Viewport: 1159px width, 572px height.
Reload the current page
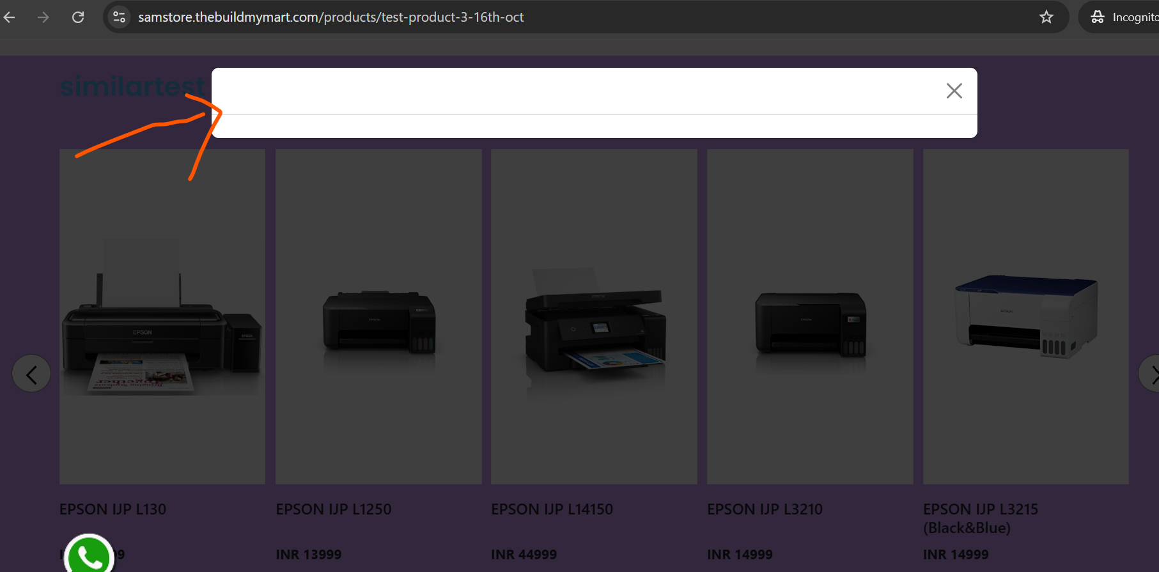point(78,17)
